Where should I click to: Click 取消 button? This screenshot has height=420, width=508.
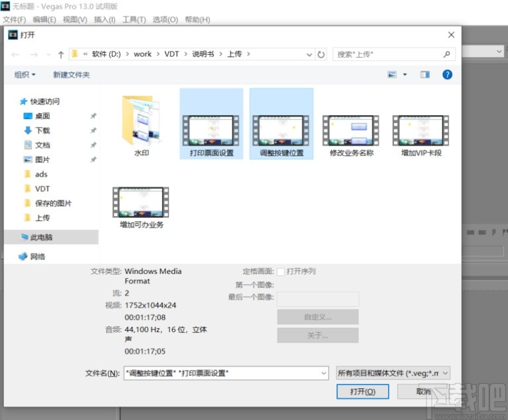point(423,392)
